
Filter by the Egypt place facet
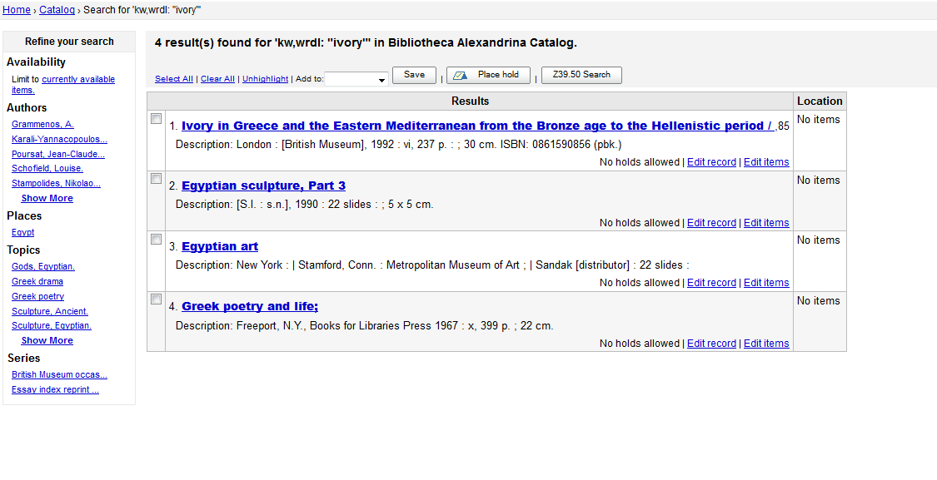click(x=23, y=232)
